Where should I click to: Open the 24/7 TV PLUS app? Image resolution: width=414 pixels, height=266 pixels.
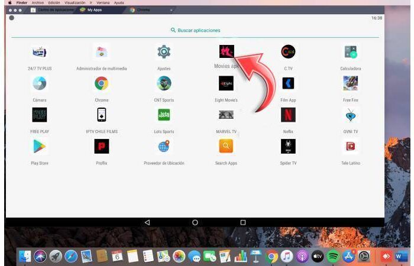point(40,52)
